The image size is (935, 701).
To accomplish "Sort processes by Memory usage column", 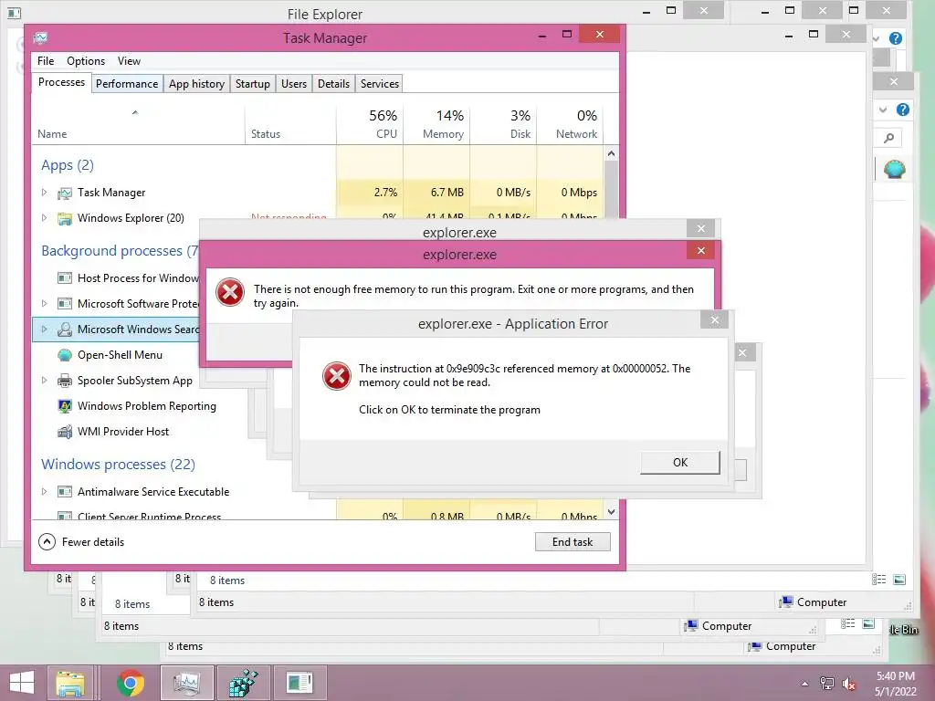I will tap(437, 124).
